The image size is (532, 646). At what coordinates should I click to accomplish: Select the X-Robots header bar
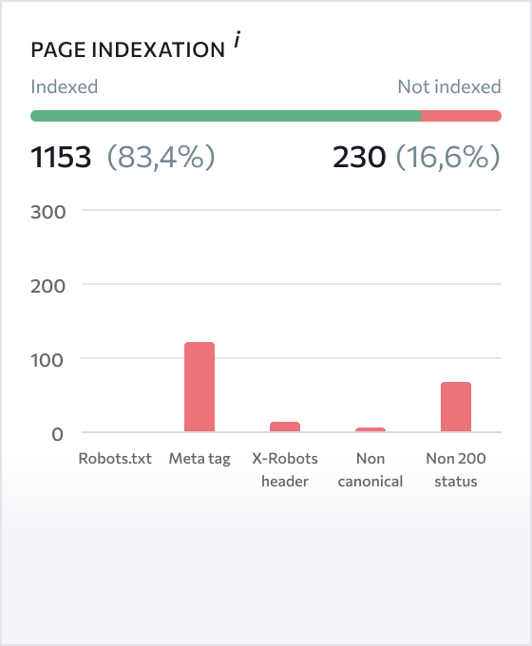(x=285, y=427)
